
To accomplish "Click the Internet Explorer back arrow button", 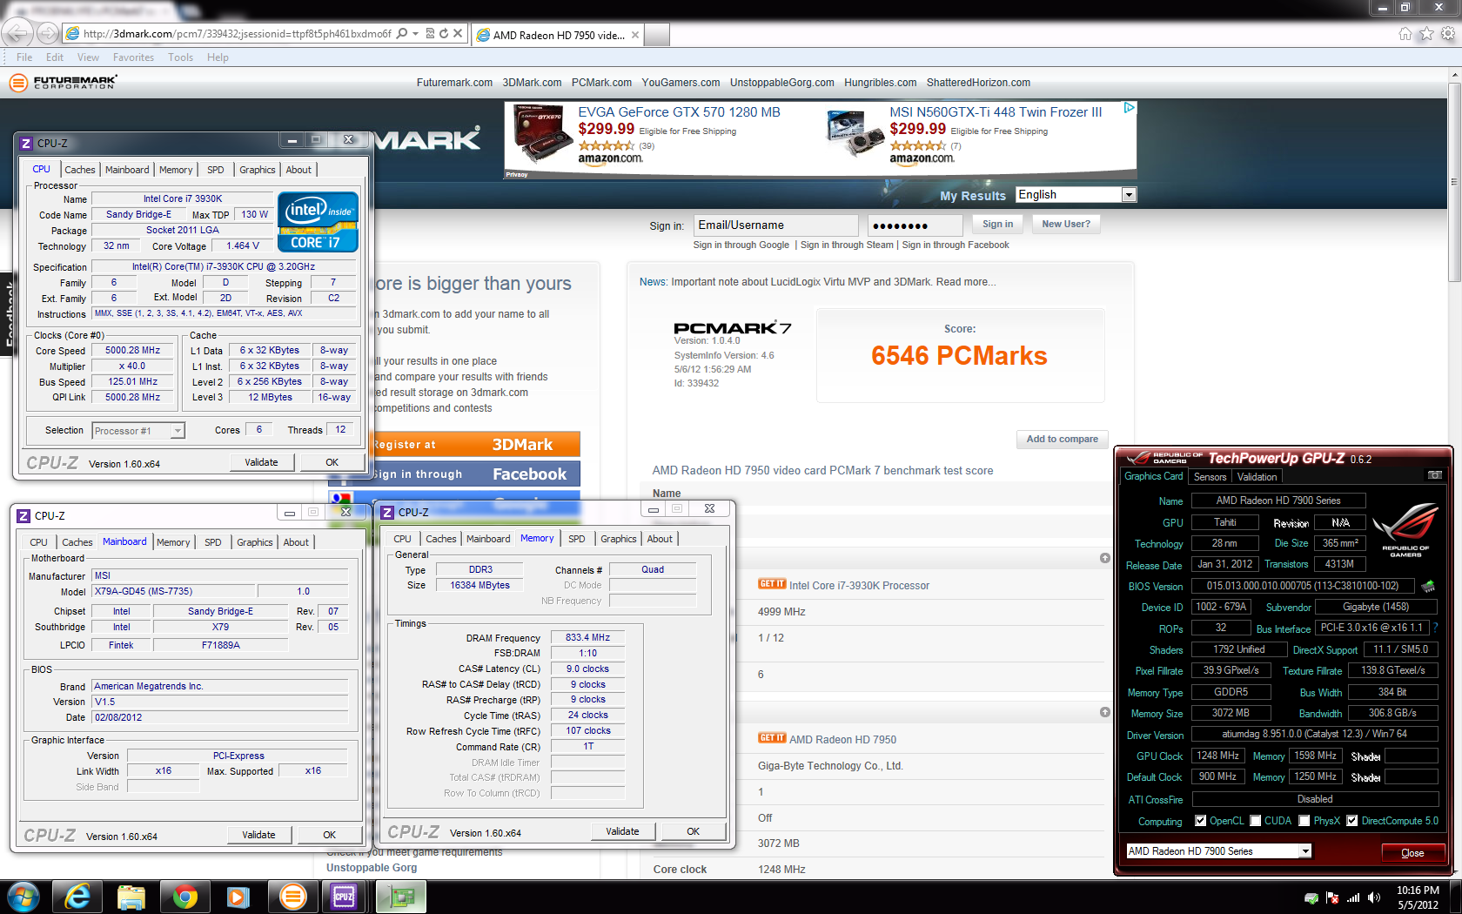I will (17, 33).
